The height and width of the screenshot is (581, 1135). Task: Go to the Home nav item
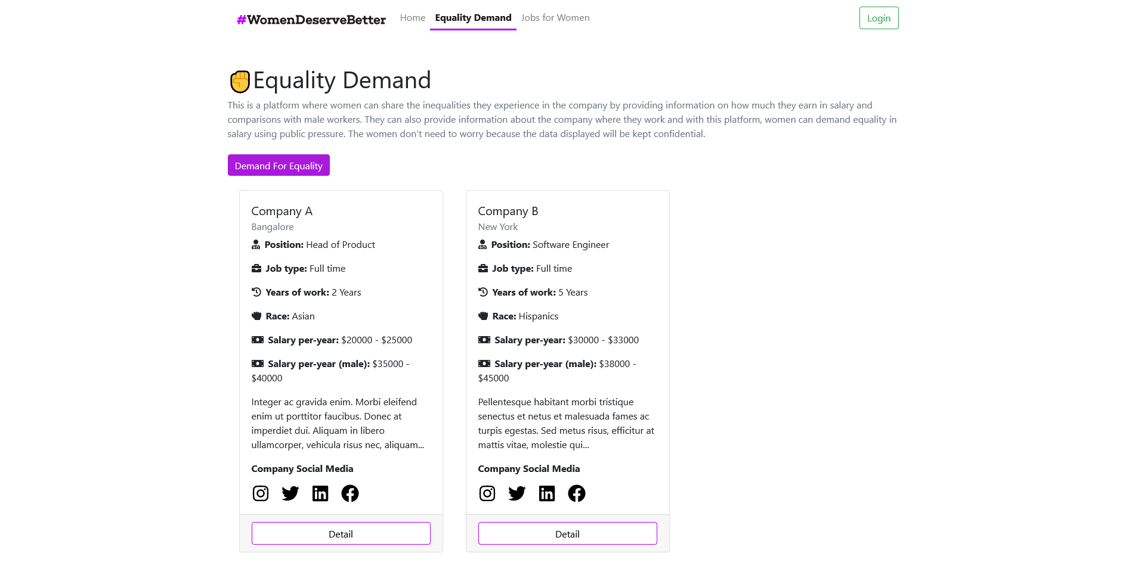(413, 18)
